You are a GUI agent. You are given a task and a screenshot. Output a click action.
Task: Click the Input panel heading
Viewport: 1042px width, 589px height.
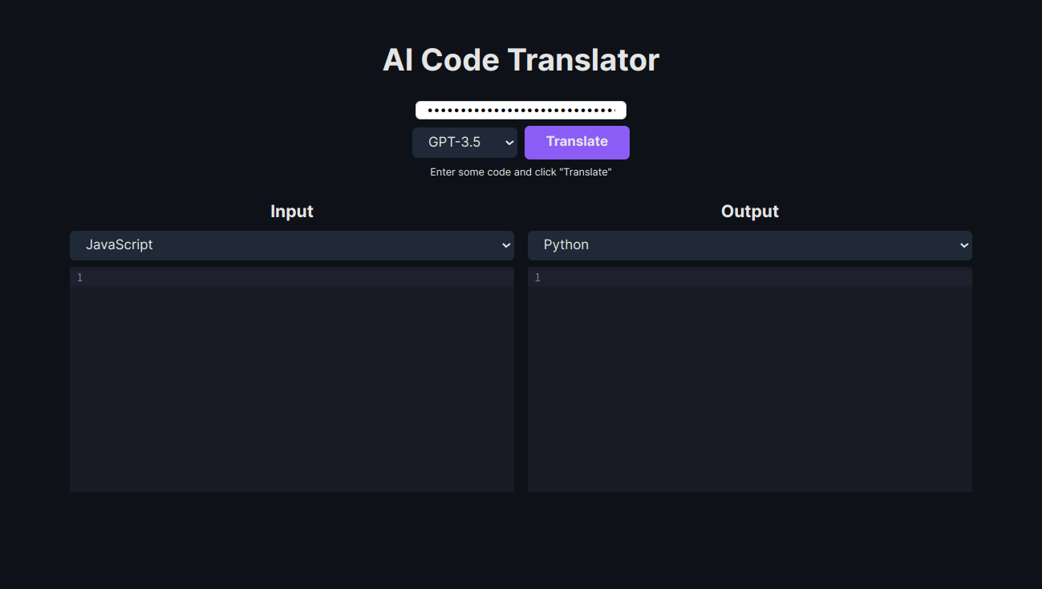(291, 211)
